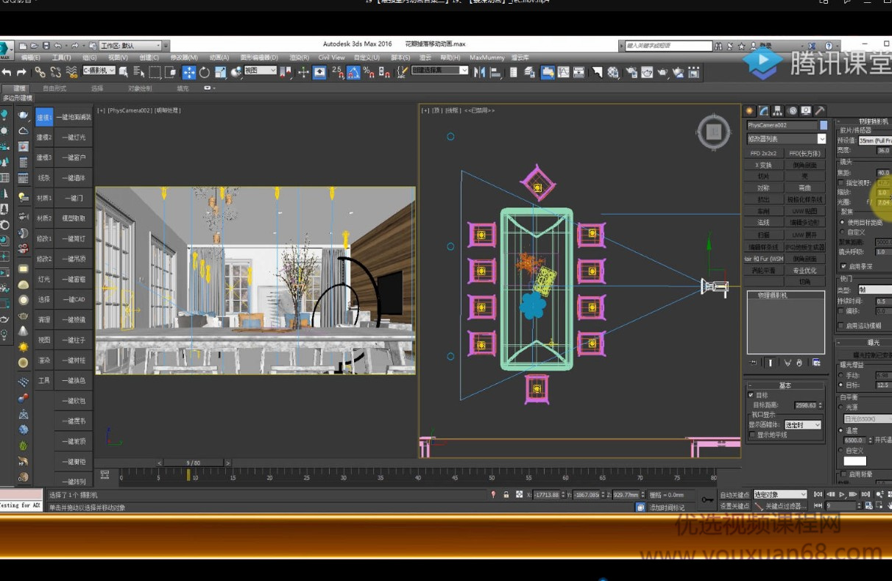Toggle the 目标 (Target) checkbox
Image resolution: width=892 pixels, height=581 pixels.
click(751, 396)
